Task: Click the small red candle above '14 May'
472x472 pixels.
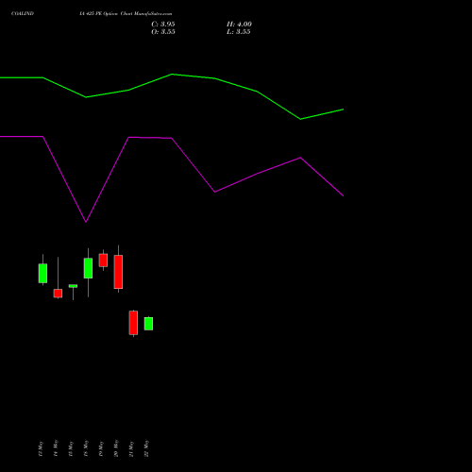Action: click(x=58, y=294)
